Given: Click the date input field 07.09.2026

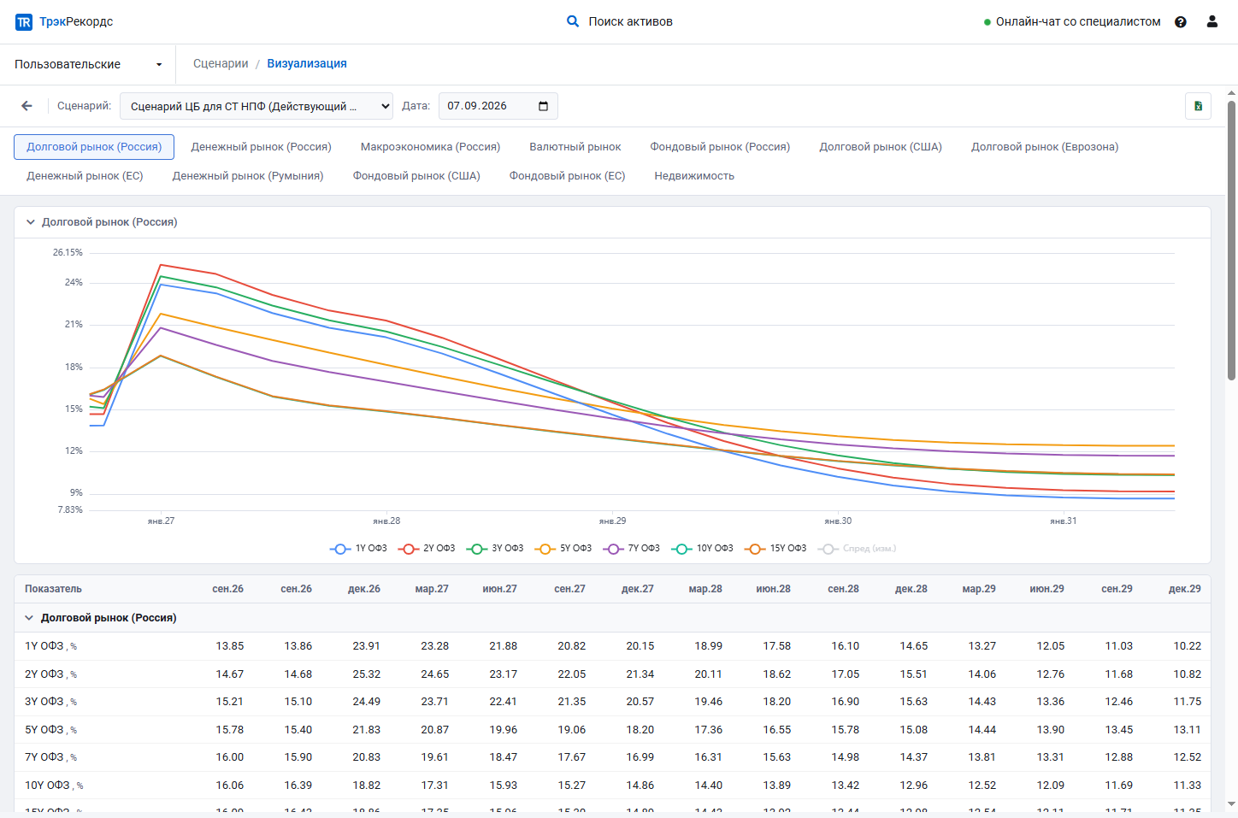Looking at the screenshot, I should (498, 106).
